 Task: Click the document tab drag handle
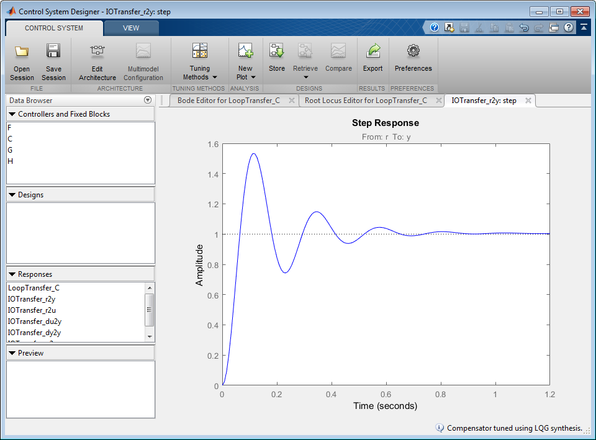tap(163, 101)
